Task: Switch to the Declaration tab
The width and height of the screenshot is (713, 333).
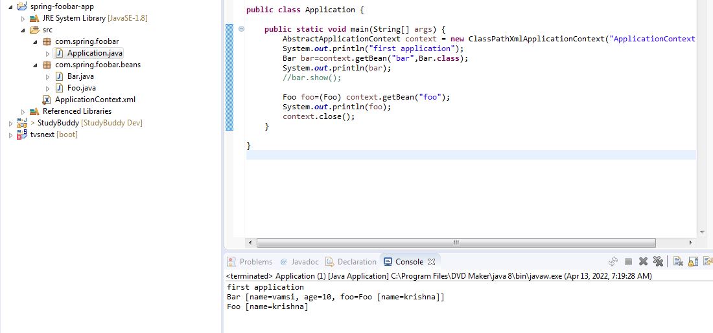Action: 351,262
